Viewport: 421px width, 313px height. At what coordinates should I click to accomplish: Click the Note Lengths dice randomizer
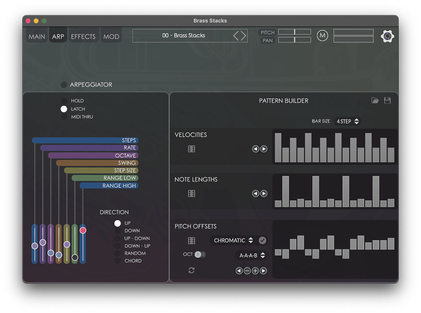tap(191, 194)
